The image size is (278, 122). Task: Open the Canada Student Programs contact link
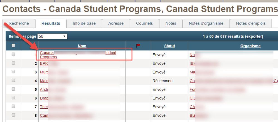point(78,55)
